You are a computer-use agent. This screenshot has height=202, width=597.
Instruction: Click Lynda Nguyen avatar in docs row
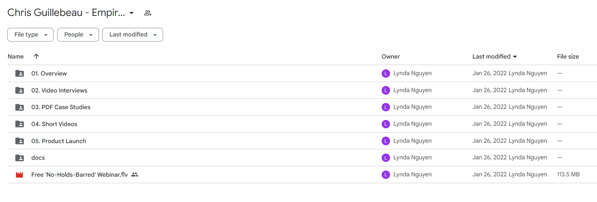pos(386,158)
